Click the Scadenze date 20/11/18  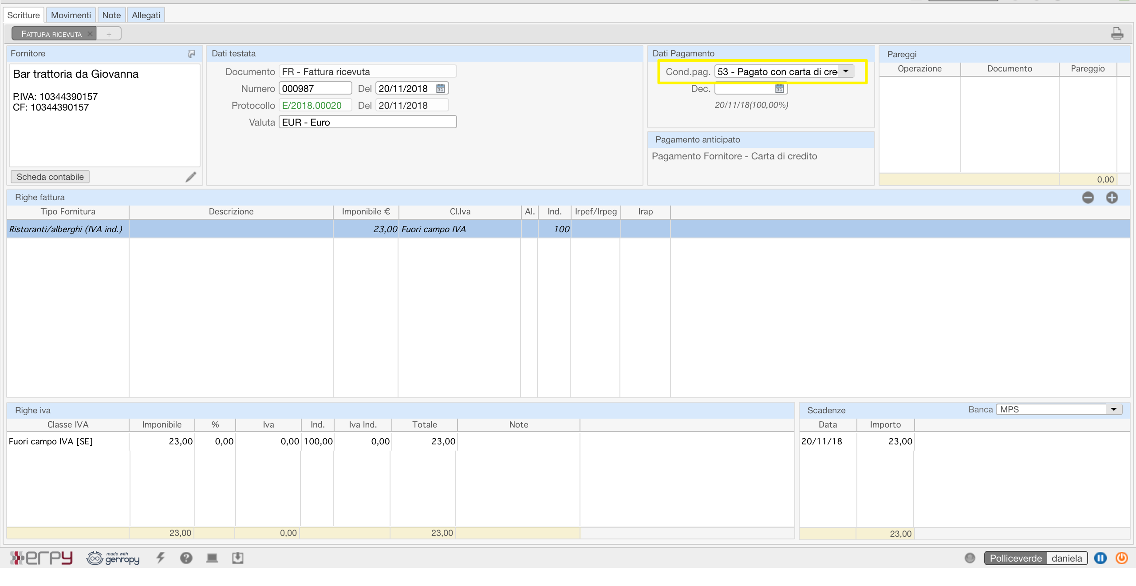828,441
